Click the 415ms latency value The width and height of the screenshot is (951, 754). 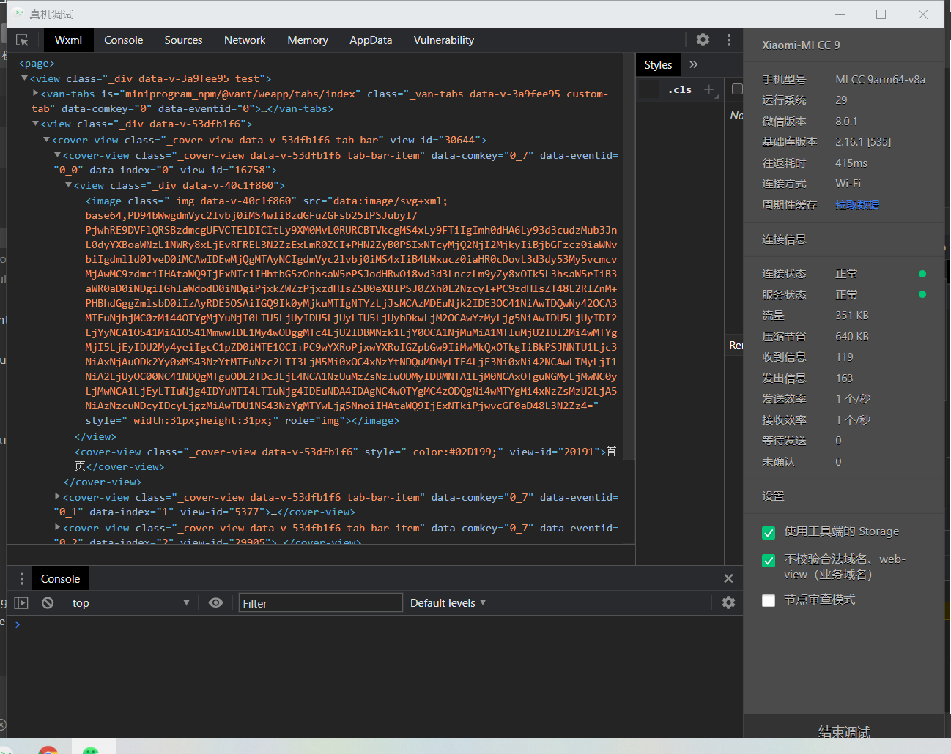(851, 163)
